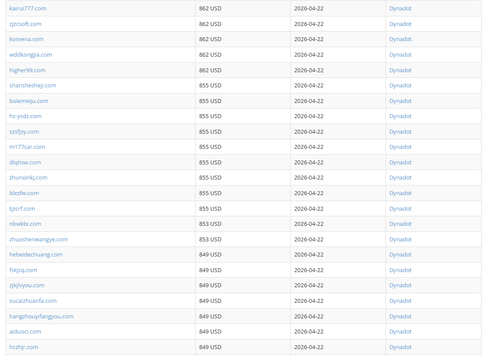482x356 pixels.
Task: Click Dynadot link in hczhjr.com row
Action: pyautogui.click(x=400, y=347)
